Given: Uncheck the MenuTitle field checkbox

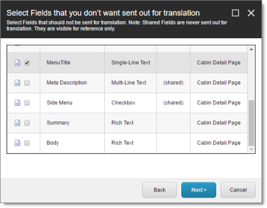Looking at the screenshot, I should [x=27, y=63].
